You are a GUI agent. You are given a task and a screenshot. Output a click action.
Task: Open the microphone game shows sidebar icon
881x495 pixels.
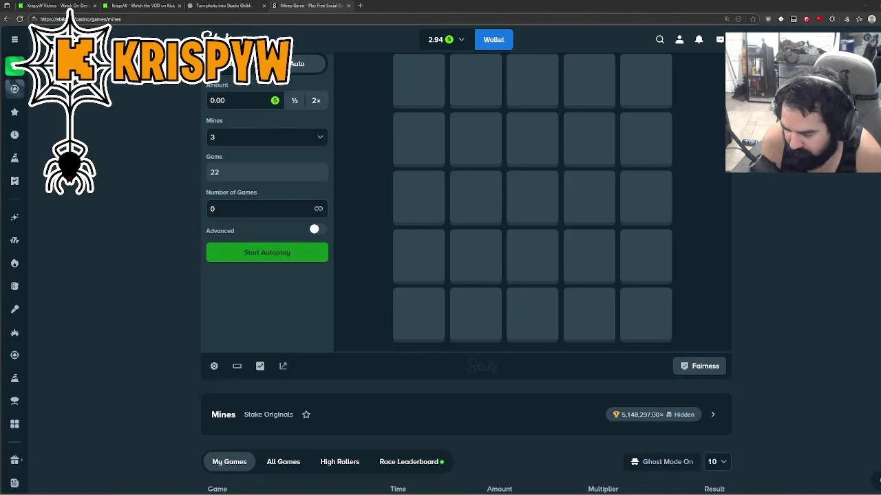click(x=14, y=309)
